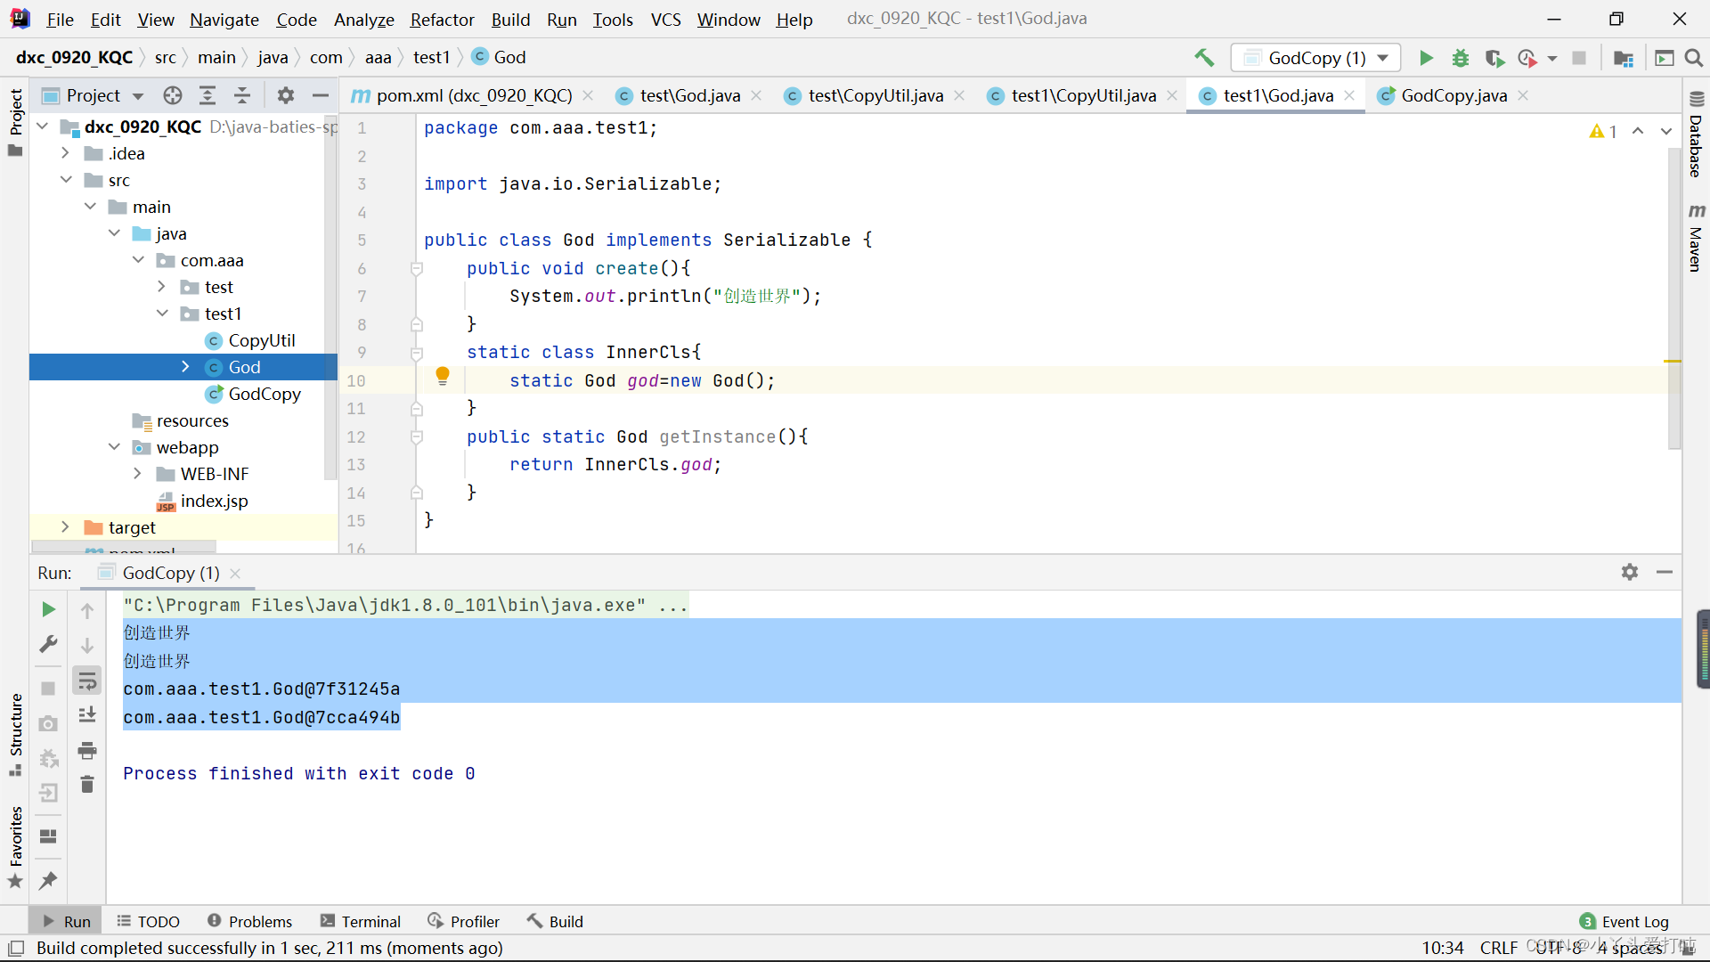Open Project panel gear settings
1710x962 pixels.
[x=286, y=95]
